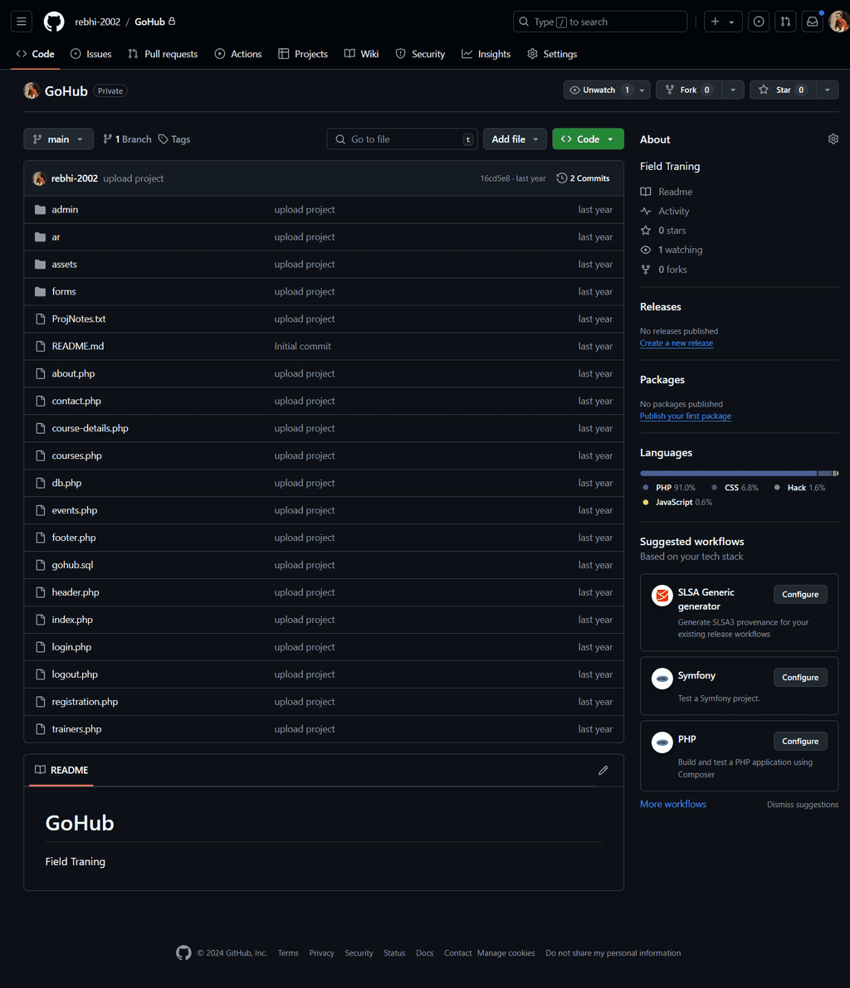The height and width of the screenshot is (988, 850).
Task: Open More workflows link
Action: click(673, 805)
